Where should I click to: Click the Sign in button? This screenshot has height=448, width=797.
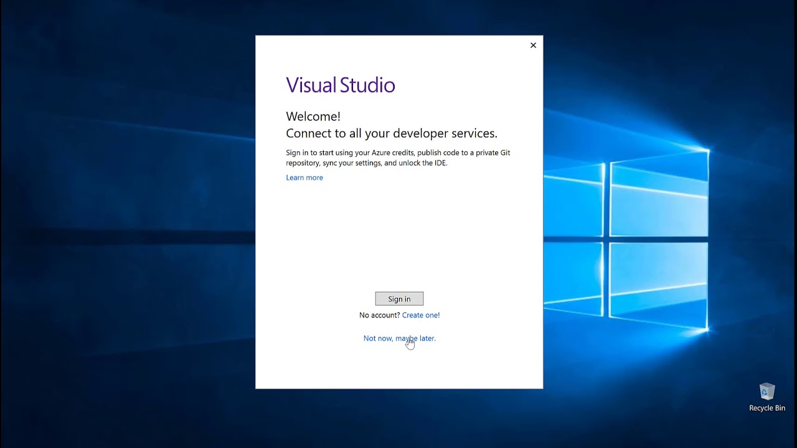399,299
